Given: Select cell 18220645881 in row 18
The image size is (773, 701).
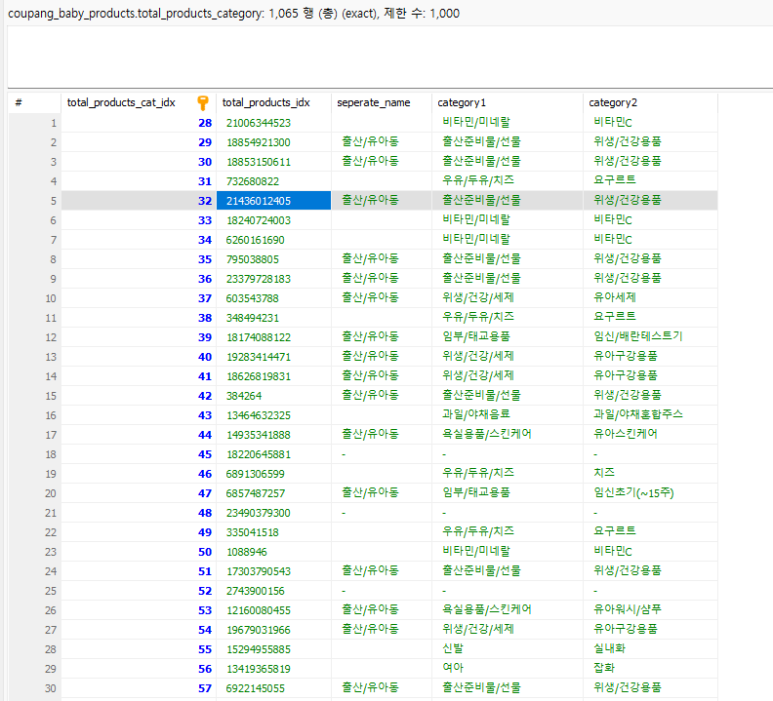Looking at the screenshot, I should click(x=273, y=454).
